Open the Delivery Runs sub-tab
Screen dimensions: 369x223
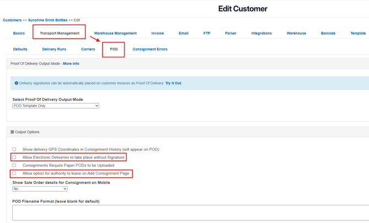(54, 49)
